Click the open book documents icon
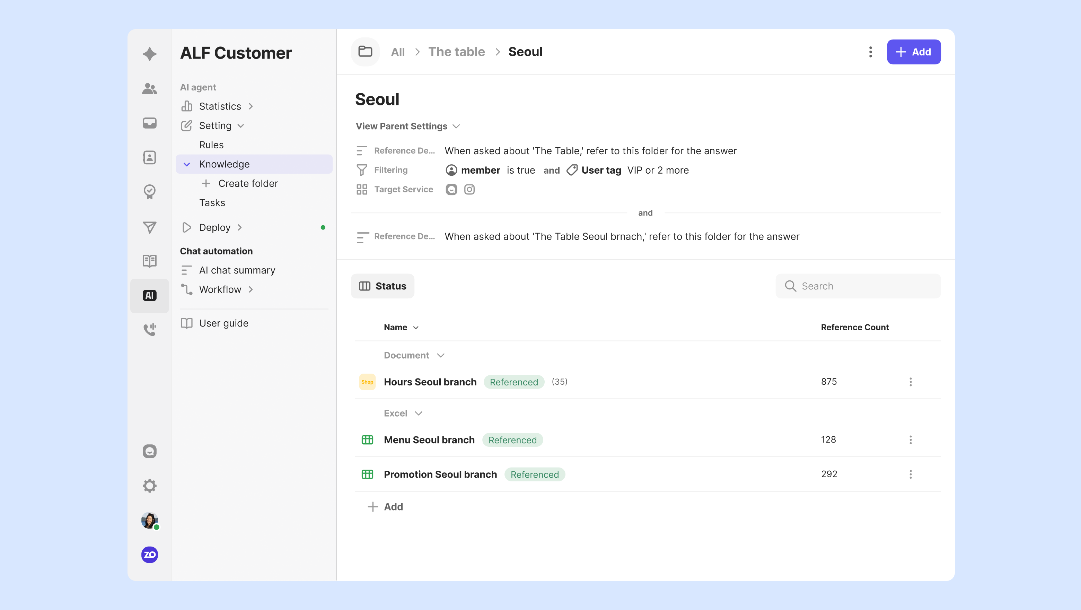The width and height of the screenshot is (1081, 610). point(149,261)
